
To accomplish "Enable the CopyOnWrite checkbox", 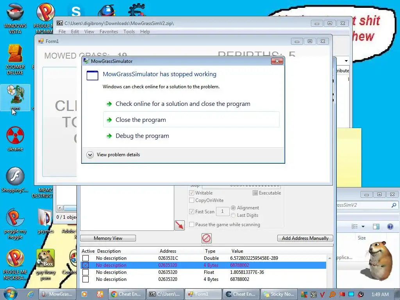I will coord(191,200).
